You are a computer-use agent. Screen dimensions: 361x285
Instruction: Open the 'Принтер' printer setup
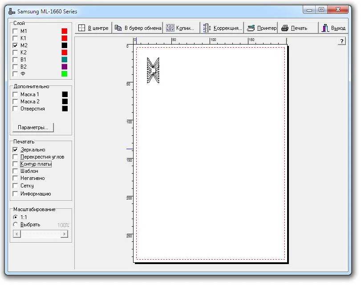(x=261, y=28)
